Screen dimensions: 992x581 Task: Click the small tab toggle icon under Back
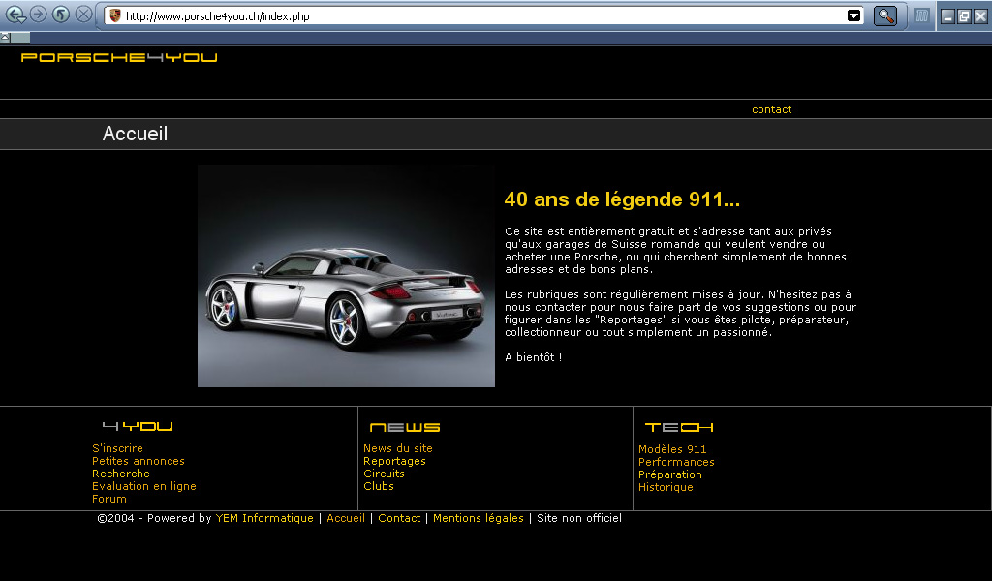point(5,37)
